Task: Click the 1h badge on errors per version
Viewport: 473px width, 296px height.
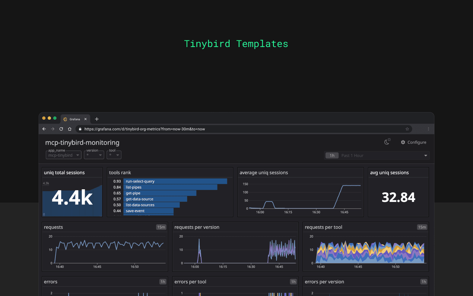Action: [424, 282]
